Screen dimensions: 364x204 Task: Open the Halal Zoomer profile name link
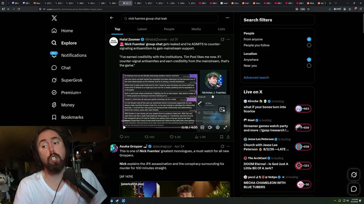[130, 39]
